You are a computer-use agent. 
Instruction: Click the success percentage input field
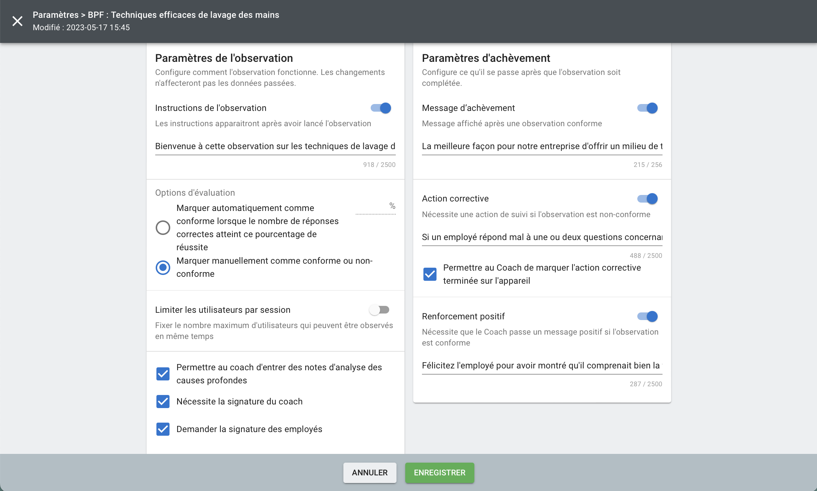[372, 207]
